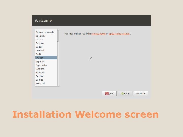Select the highlighted English entry
This screenshot has height=137, width=183.
(46, 58)
